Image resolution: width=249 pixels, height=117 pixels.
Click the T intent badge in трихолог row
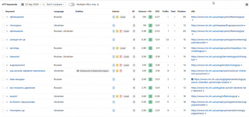point(121,57)
